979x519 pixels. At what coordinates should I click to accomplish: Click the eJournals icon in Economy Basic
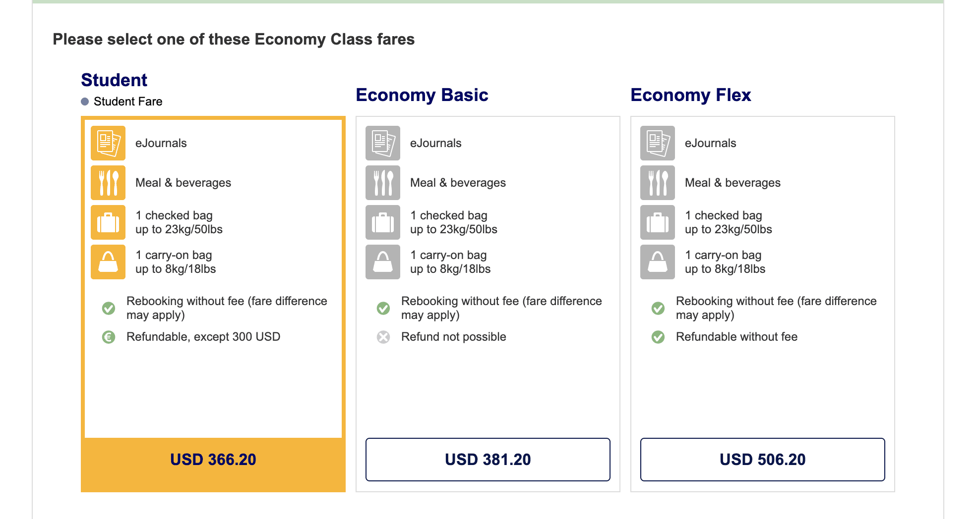click(x=382, y=143)
